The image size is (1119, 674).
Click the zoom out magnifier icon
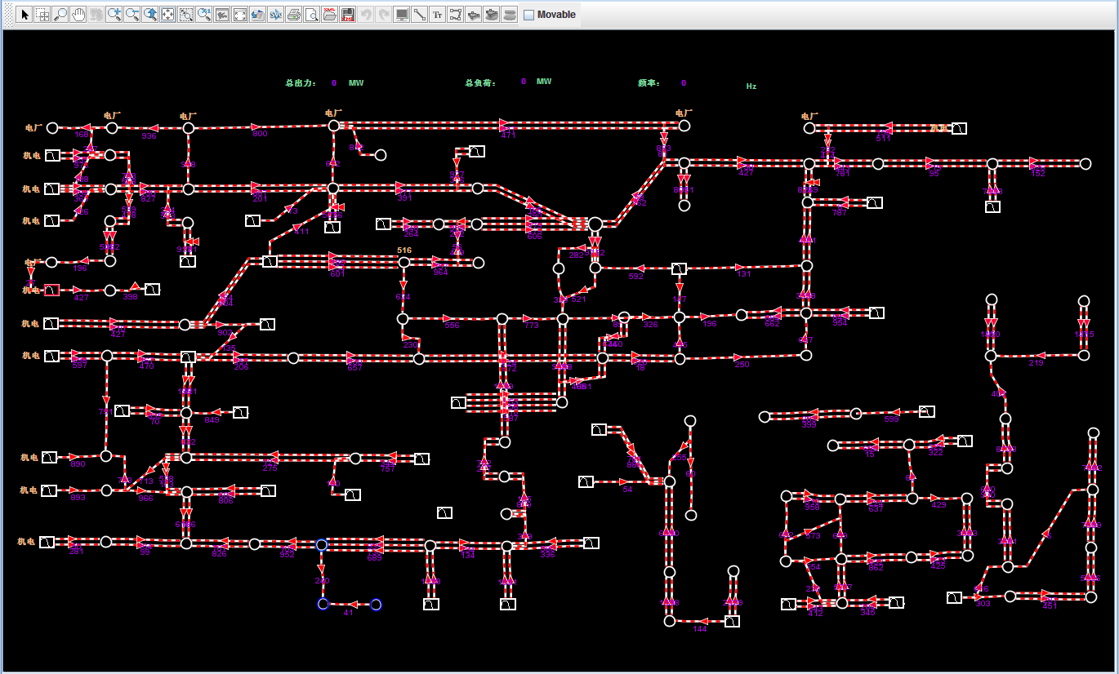pyautogui.click(x=132, y=15)
